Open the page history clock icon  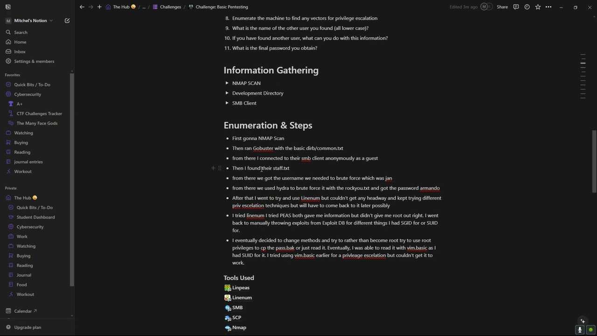click(527, 7)
